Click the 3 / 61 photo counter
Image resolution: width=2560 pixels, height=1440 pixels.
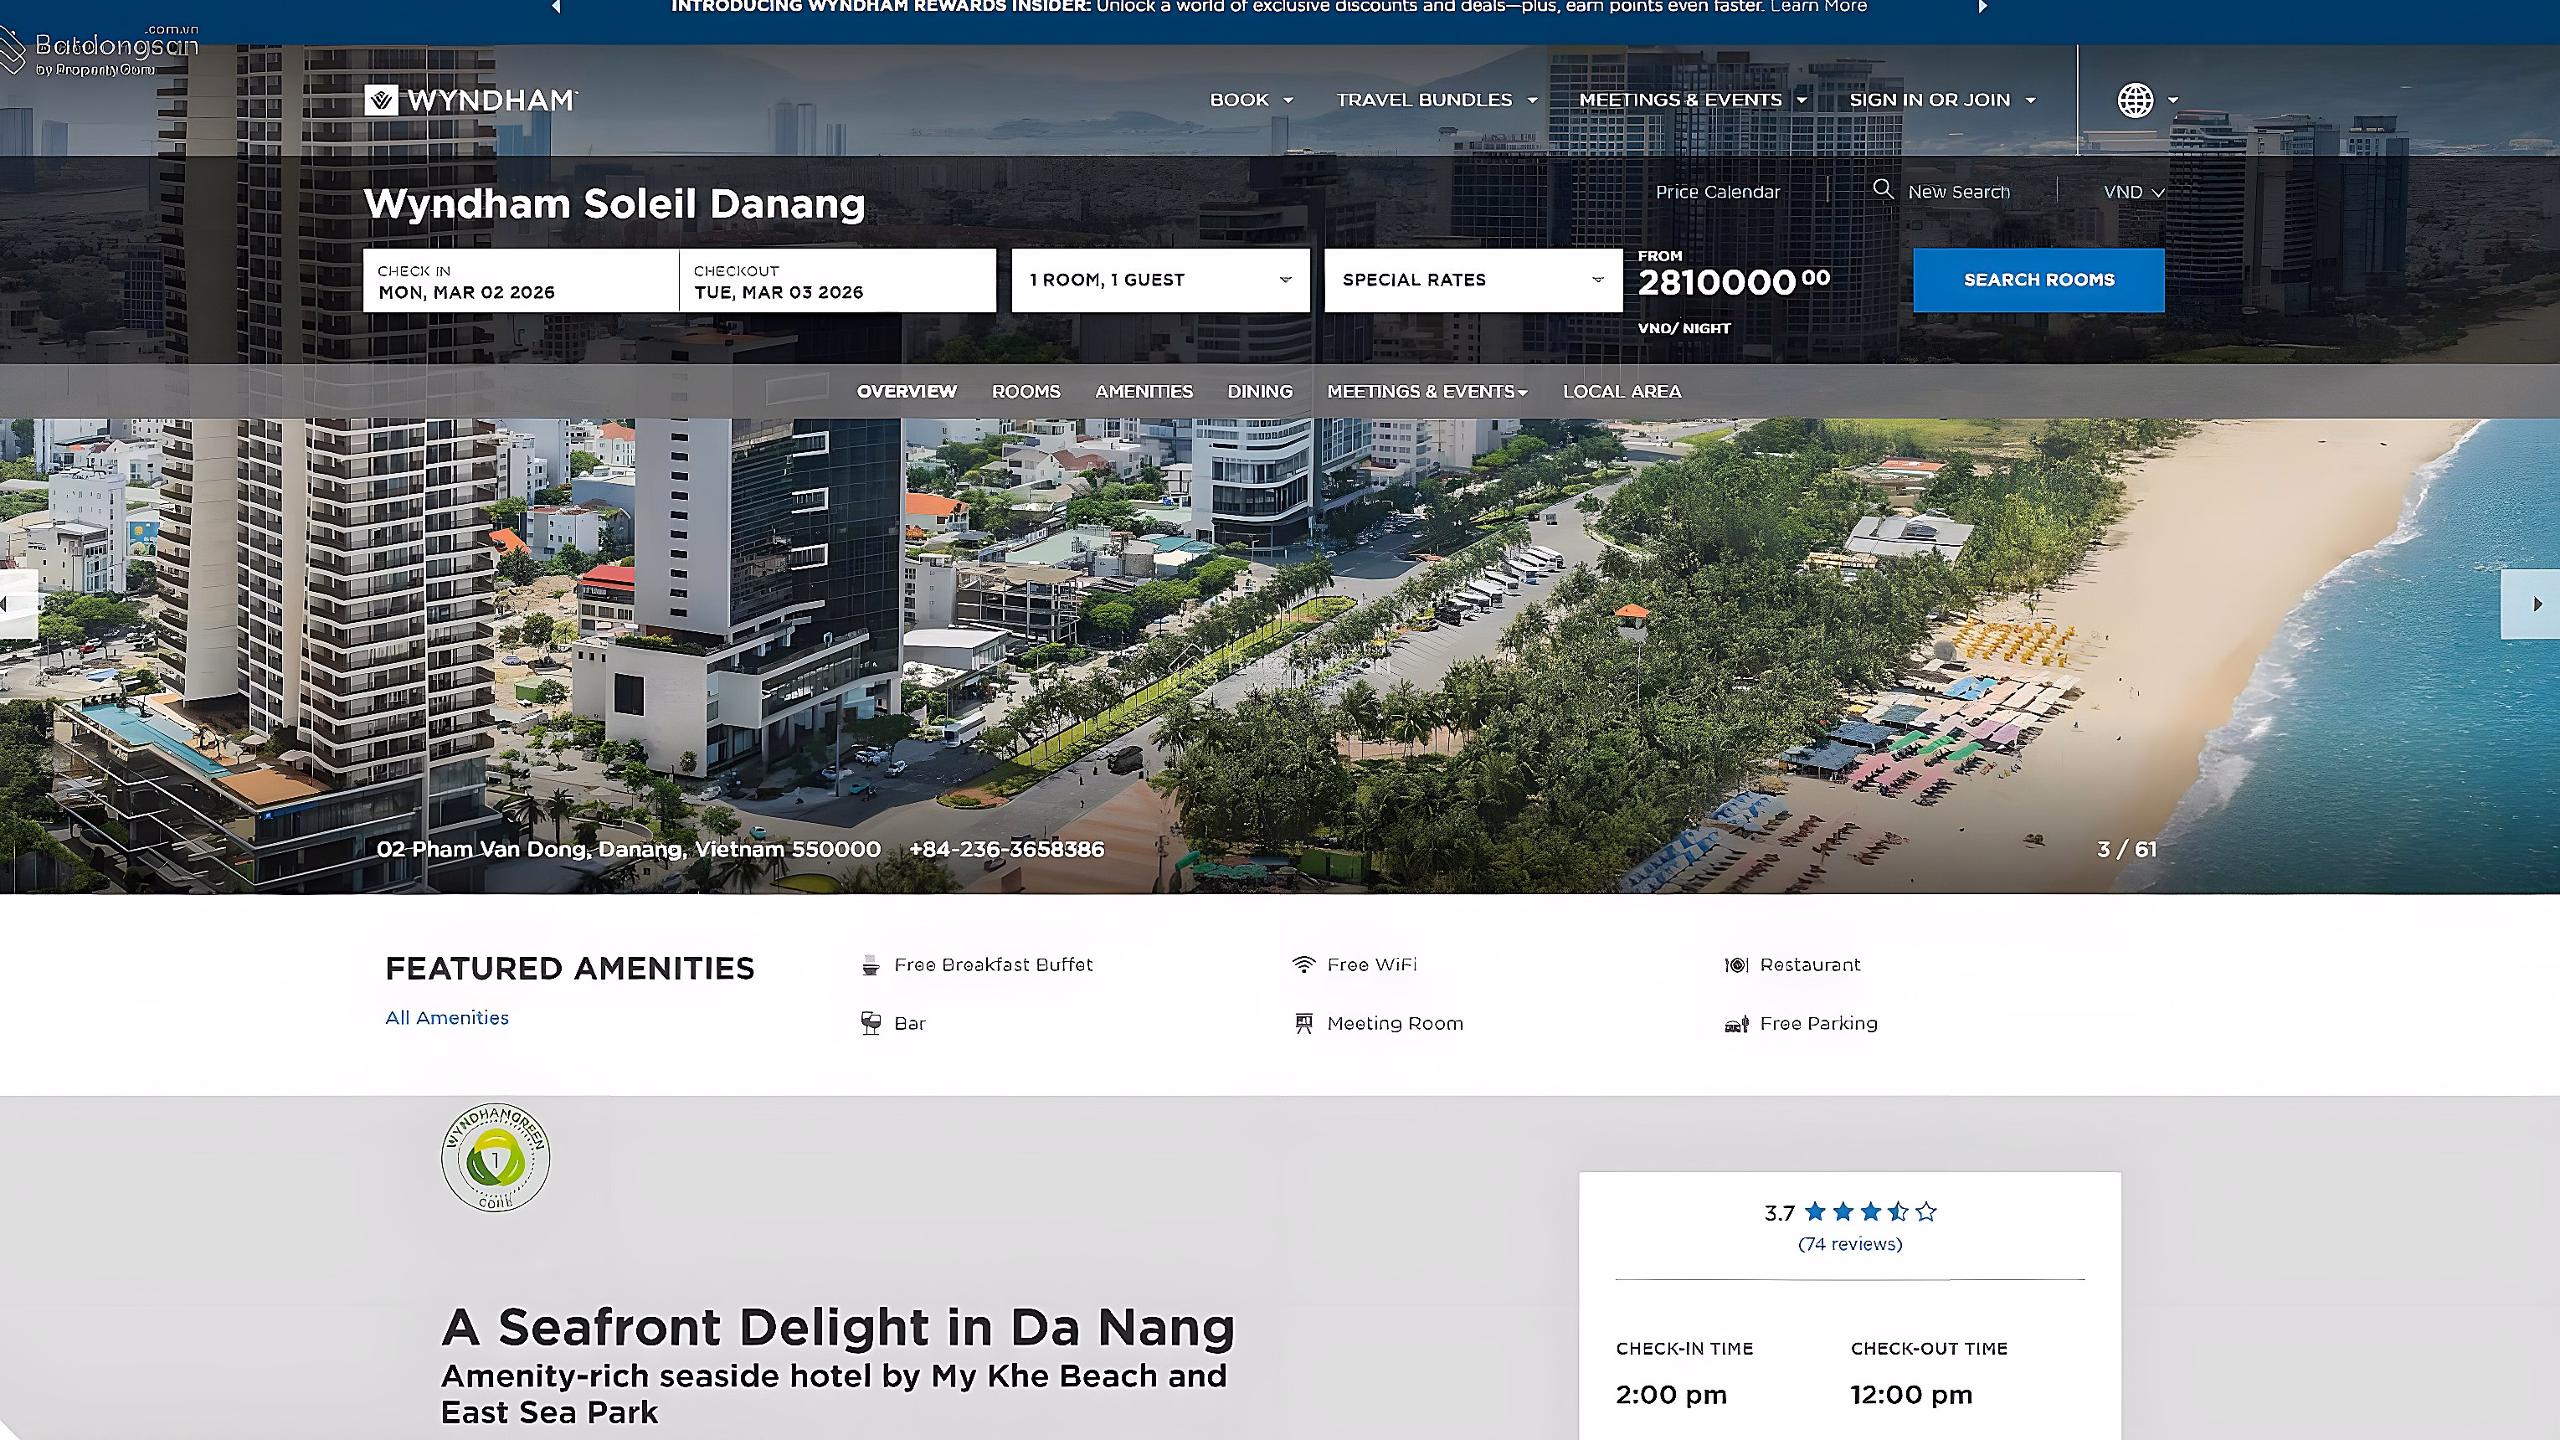coord(2126,850)
